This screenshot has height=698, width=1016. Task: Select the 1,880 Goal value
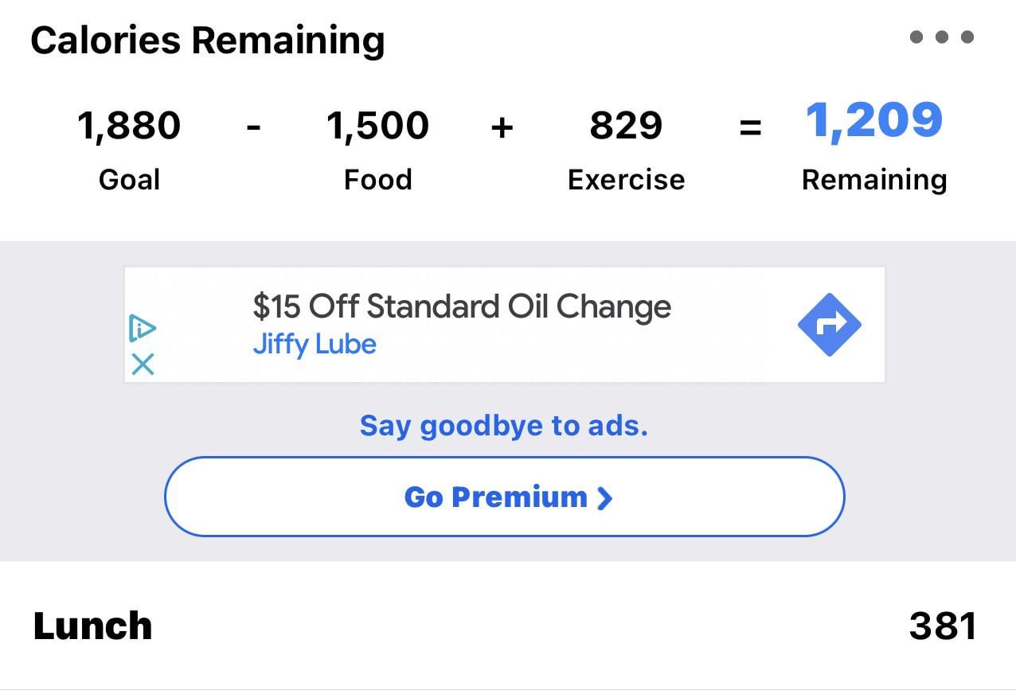(x=129, y=126)
